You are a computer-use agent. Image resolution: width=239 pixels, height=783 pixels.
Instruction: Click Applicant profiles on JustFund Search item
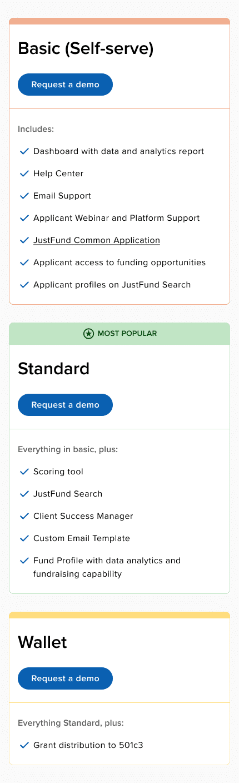click(x=112, y=285)
